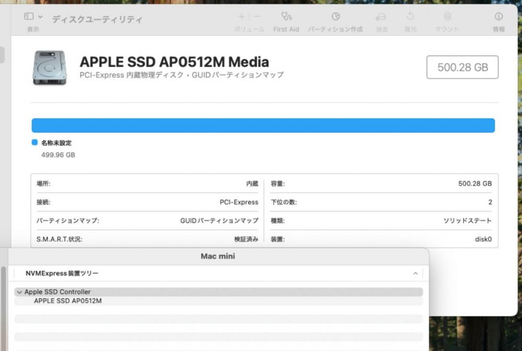
Task: Collapse the NVMExpress 装置ツリー header chevron
Action: [415, 273]
